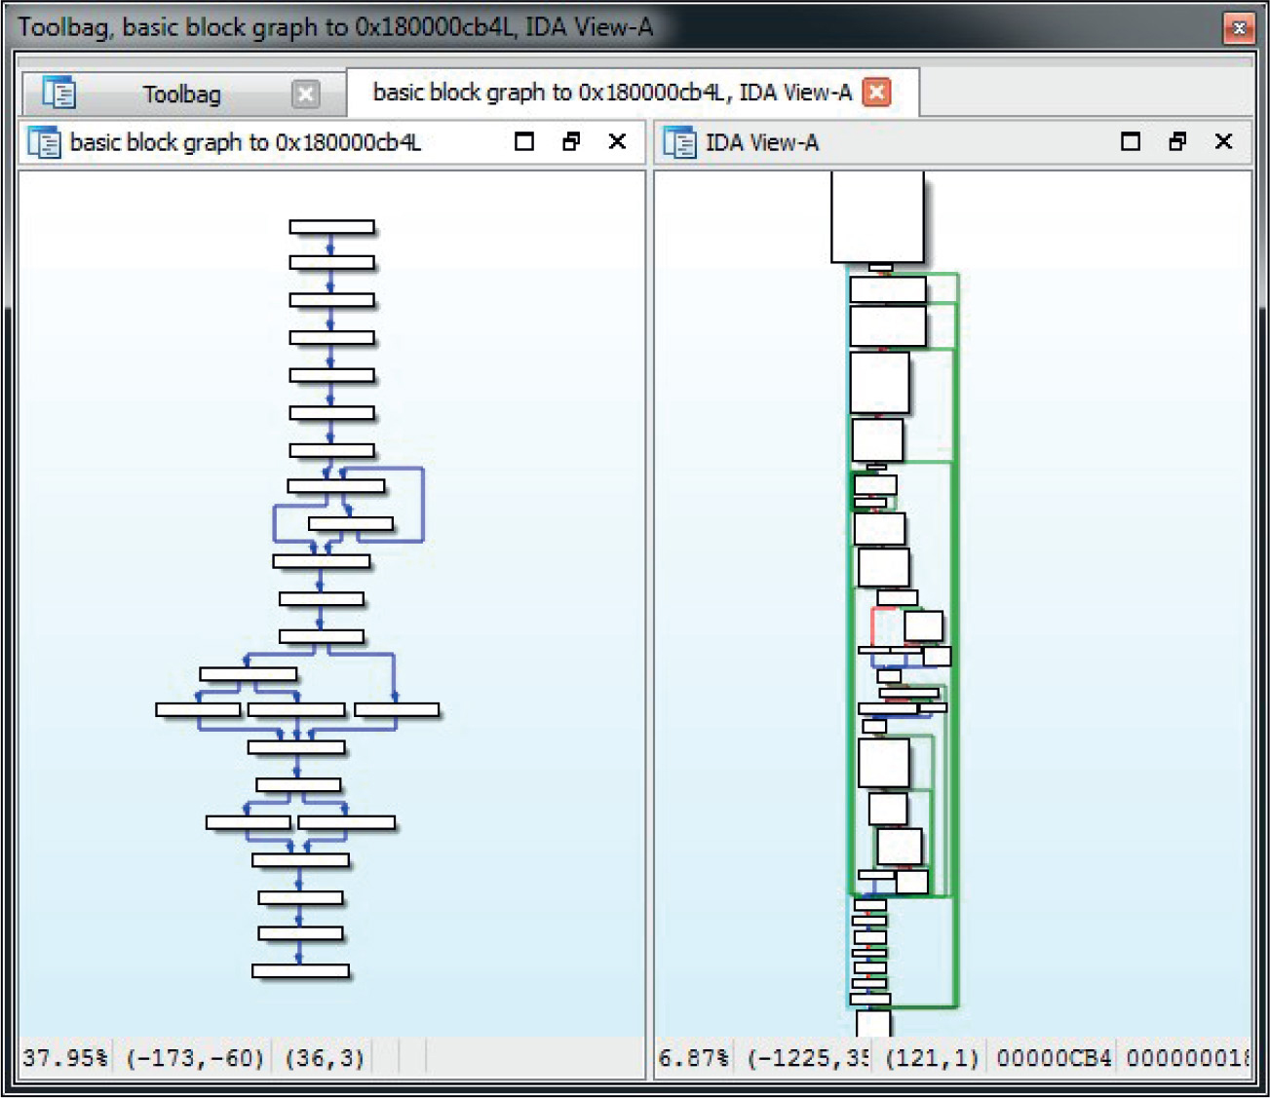Image resolution: width=1270 pixels, height=1098 pixels.
Task: Click the large top block in IDA View-A
Action: (x=877, y=216)
